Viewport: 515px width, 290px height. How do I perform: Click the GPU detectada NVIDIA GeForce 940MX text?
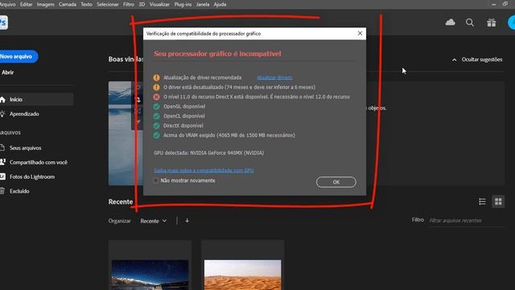pyautogui.click(x=209, y=153)
